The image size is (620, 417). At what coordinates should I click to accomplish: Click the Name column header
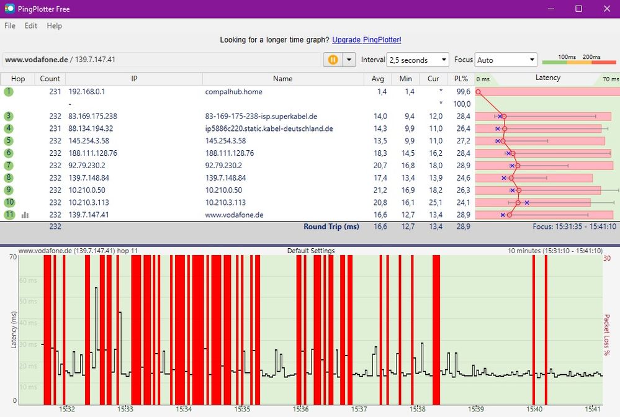pos(282,79)
